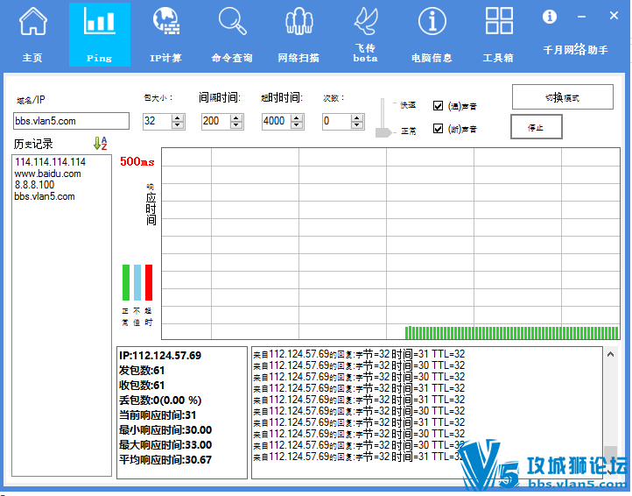Click the 域名/IP input field
632x496 pixels.
pos(72,121)
